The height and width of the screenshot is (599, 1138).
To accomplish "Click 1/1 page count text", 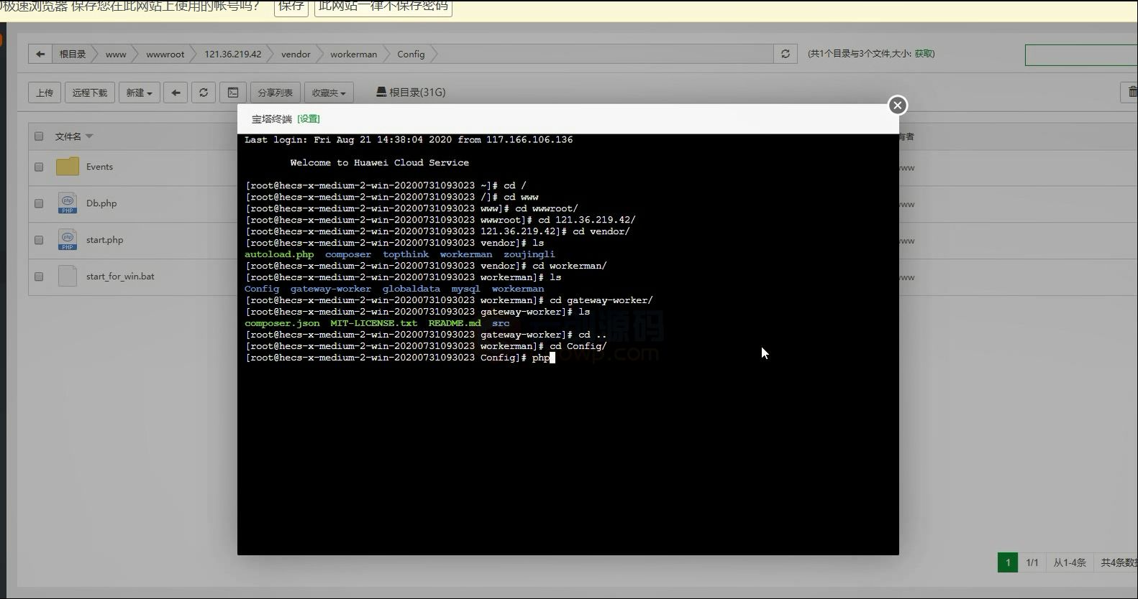I will 1032,562.
